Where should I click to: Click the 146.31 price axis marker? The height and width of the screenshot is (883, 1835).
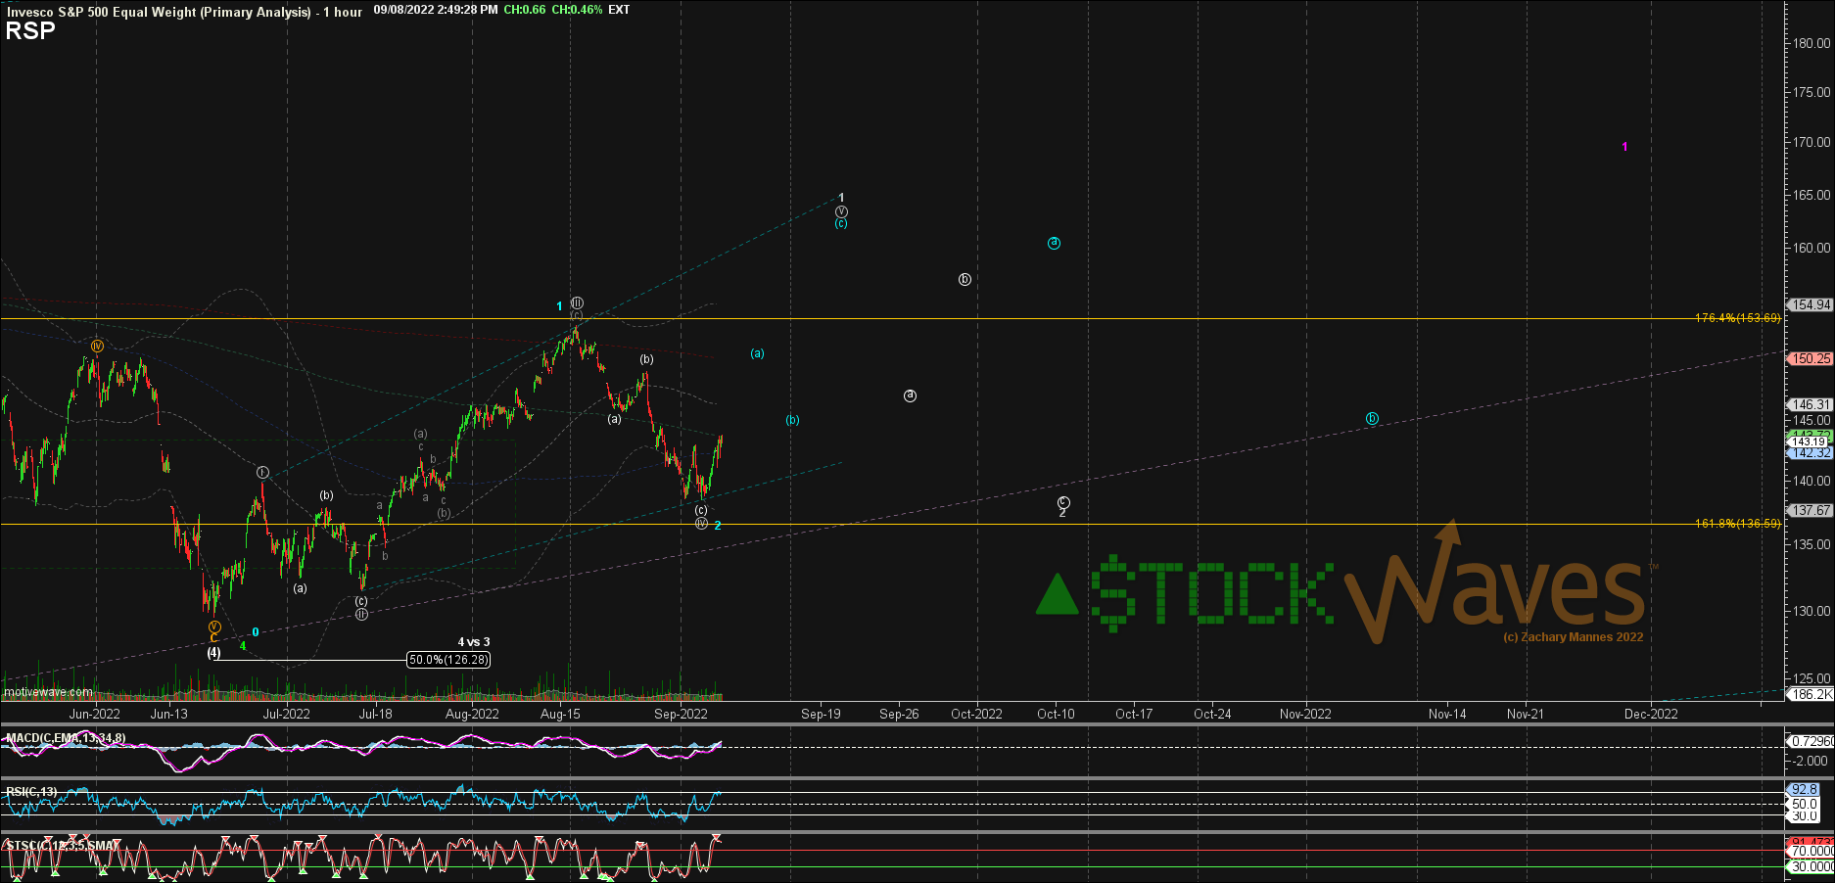click(x=1811, y=404)
